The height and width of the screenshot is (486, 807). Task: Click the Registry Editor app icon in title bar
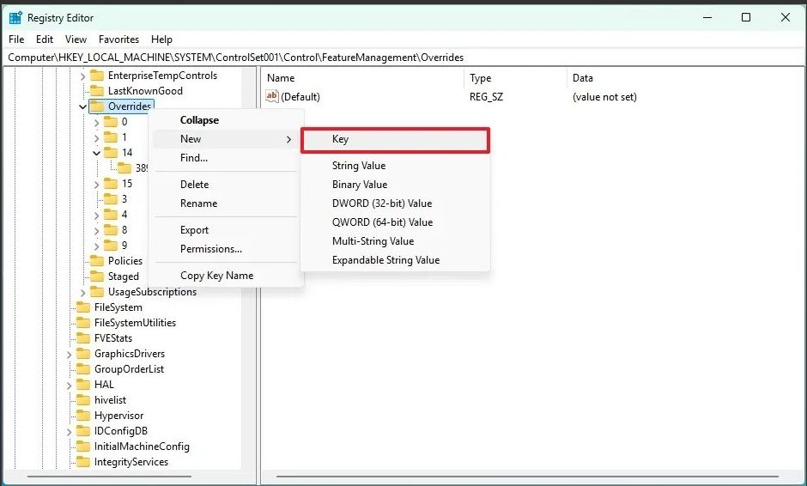15,17
